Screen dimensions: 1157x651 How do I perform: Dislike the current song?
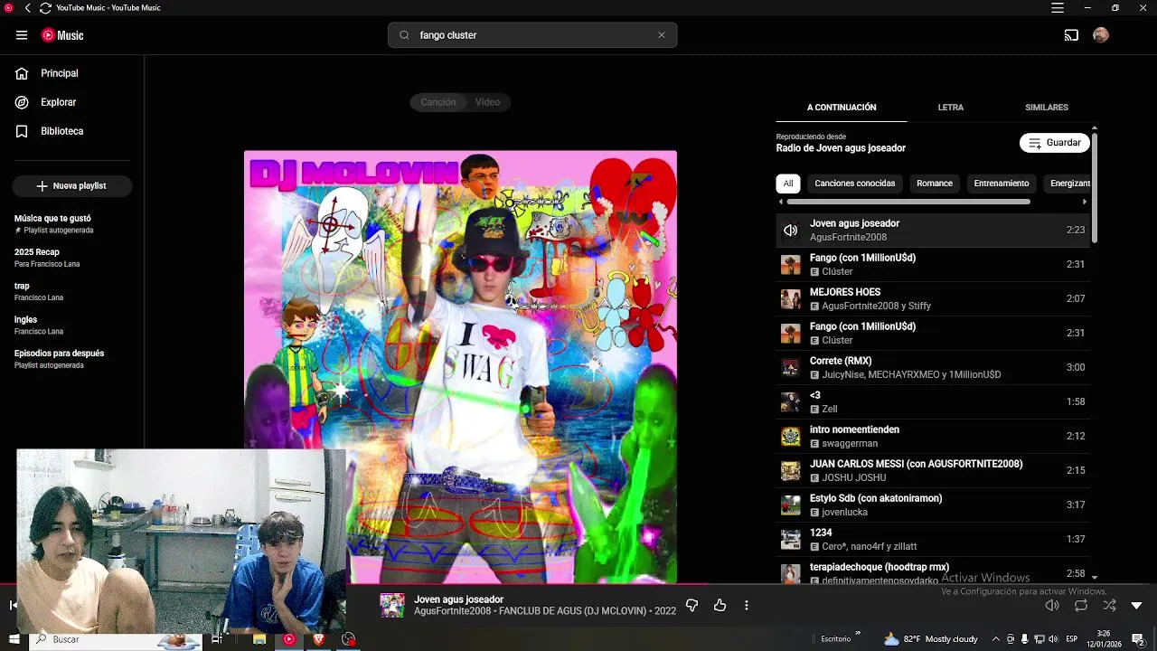pos(691,606)
